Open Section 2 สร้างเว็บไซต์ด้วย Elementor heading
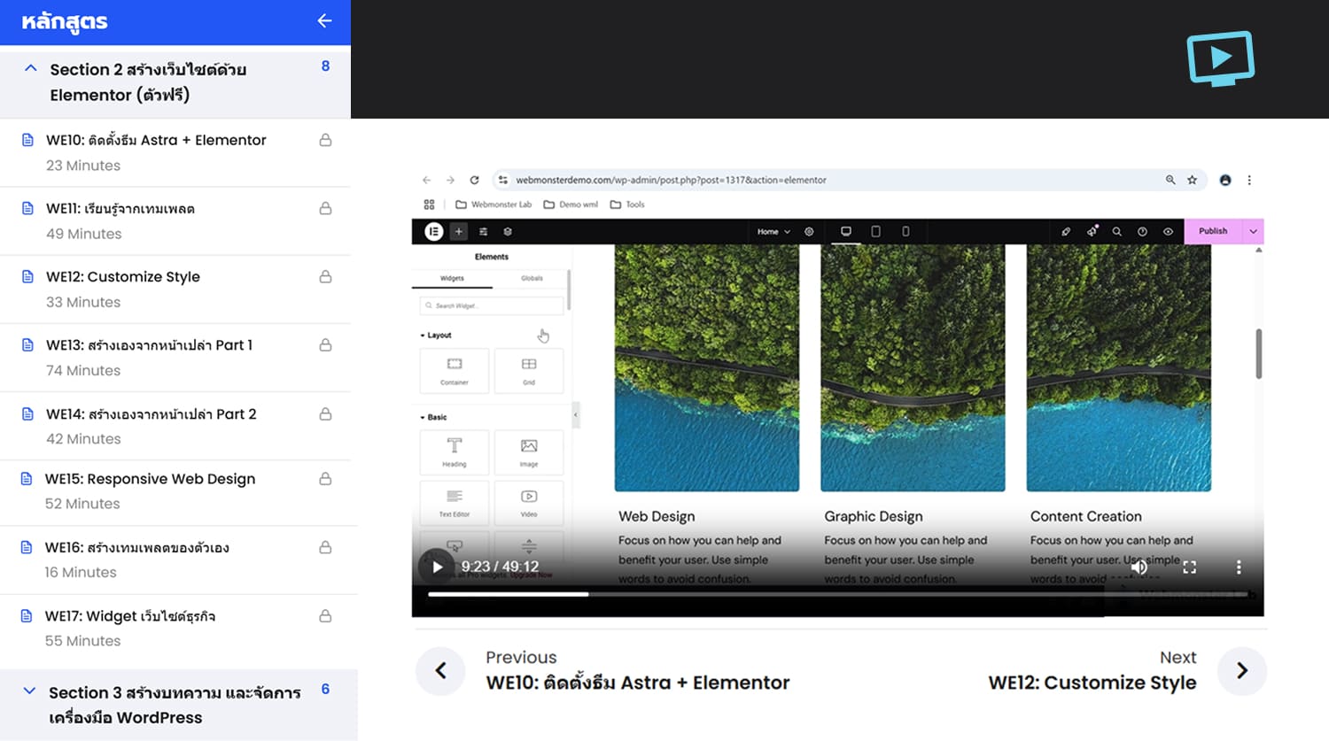 (x=148, y=81)
